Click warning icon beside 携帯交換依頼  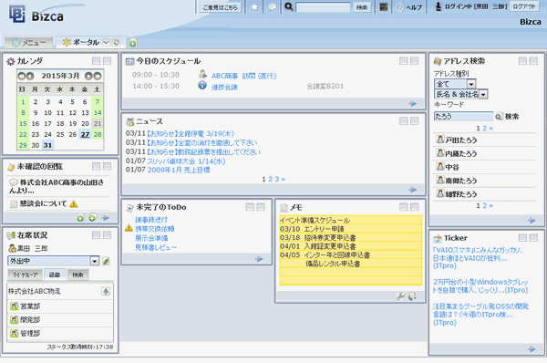point(129,228)
